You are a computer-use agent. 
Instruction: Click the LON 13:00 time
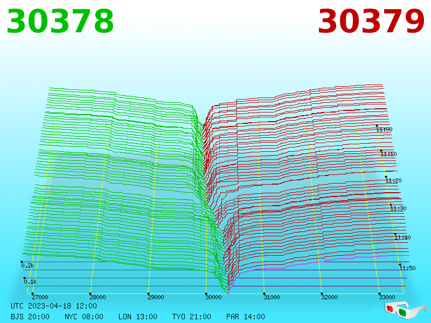click(x=138, y=317)
